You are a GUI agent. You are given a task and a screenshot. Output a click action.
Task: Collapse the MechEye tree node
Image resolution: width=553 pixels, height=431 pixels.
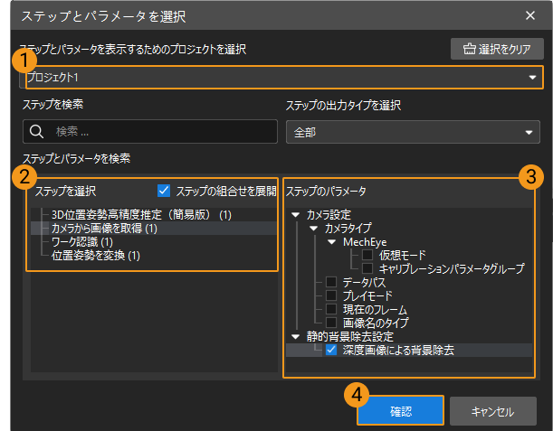click(332, 242)
